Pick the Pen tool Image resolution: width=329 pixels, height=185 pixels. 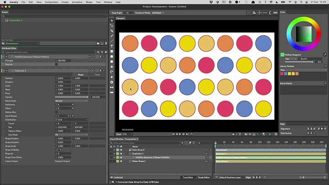[x=111, y=31]
